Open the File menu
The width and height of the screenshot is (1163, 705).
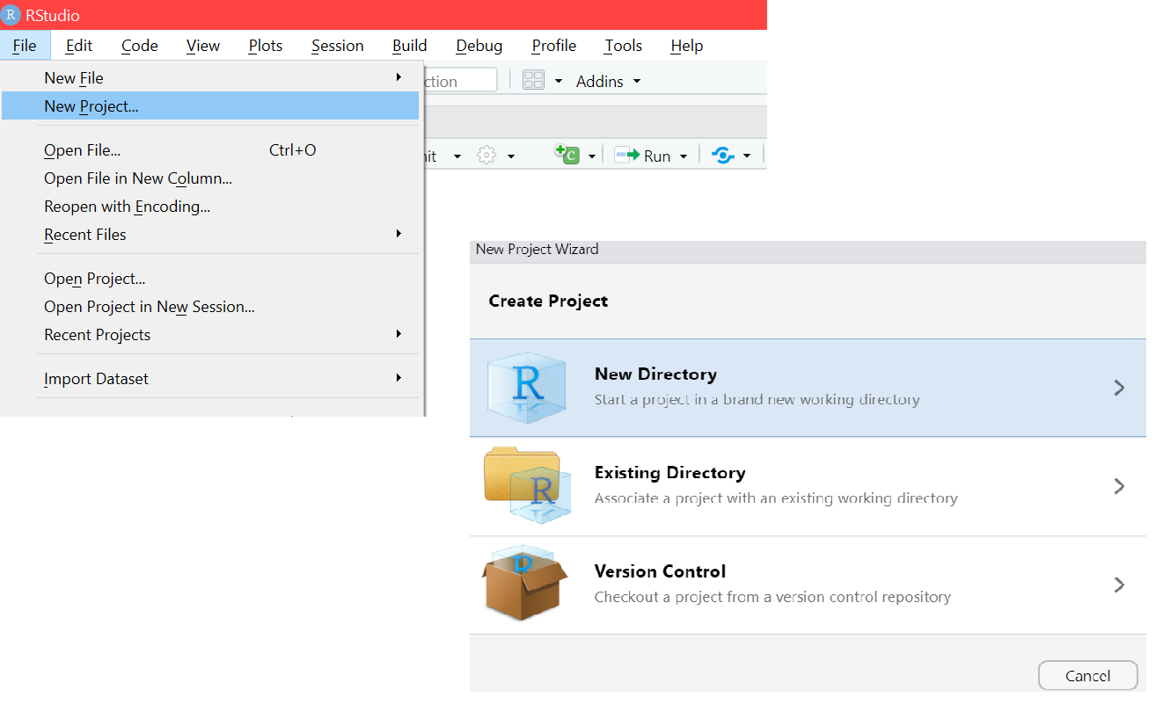coord(25,46)
